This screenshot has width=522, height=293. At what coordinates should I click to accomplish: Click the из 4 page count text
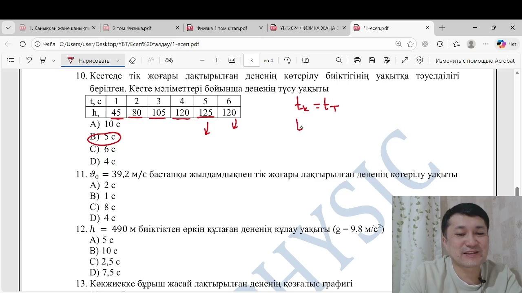pos(268,61)
